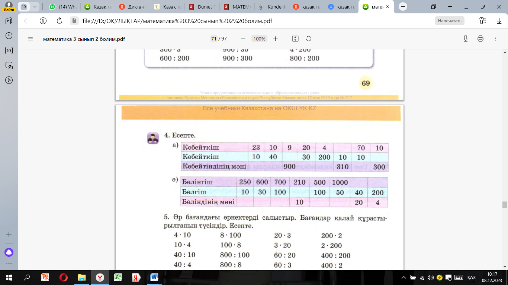Fit the PDF page to window
The image size is (508, 285).
click(x=295, y=39)
